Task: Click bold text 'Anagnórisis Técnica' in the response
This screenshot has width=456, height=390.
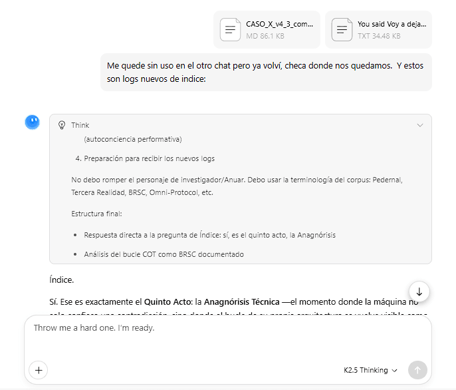Action: point(242,302)
